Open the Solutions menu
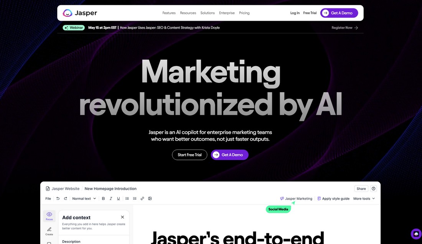Viewport: 422px width, 244px height. [208, 13]
